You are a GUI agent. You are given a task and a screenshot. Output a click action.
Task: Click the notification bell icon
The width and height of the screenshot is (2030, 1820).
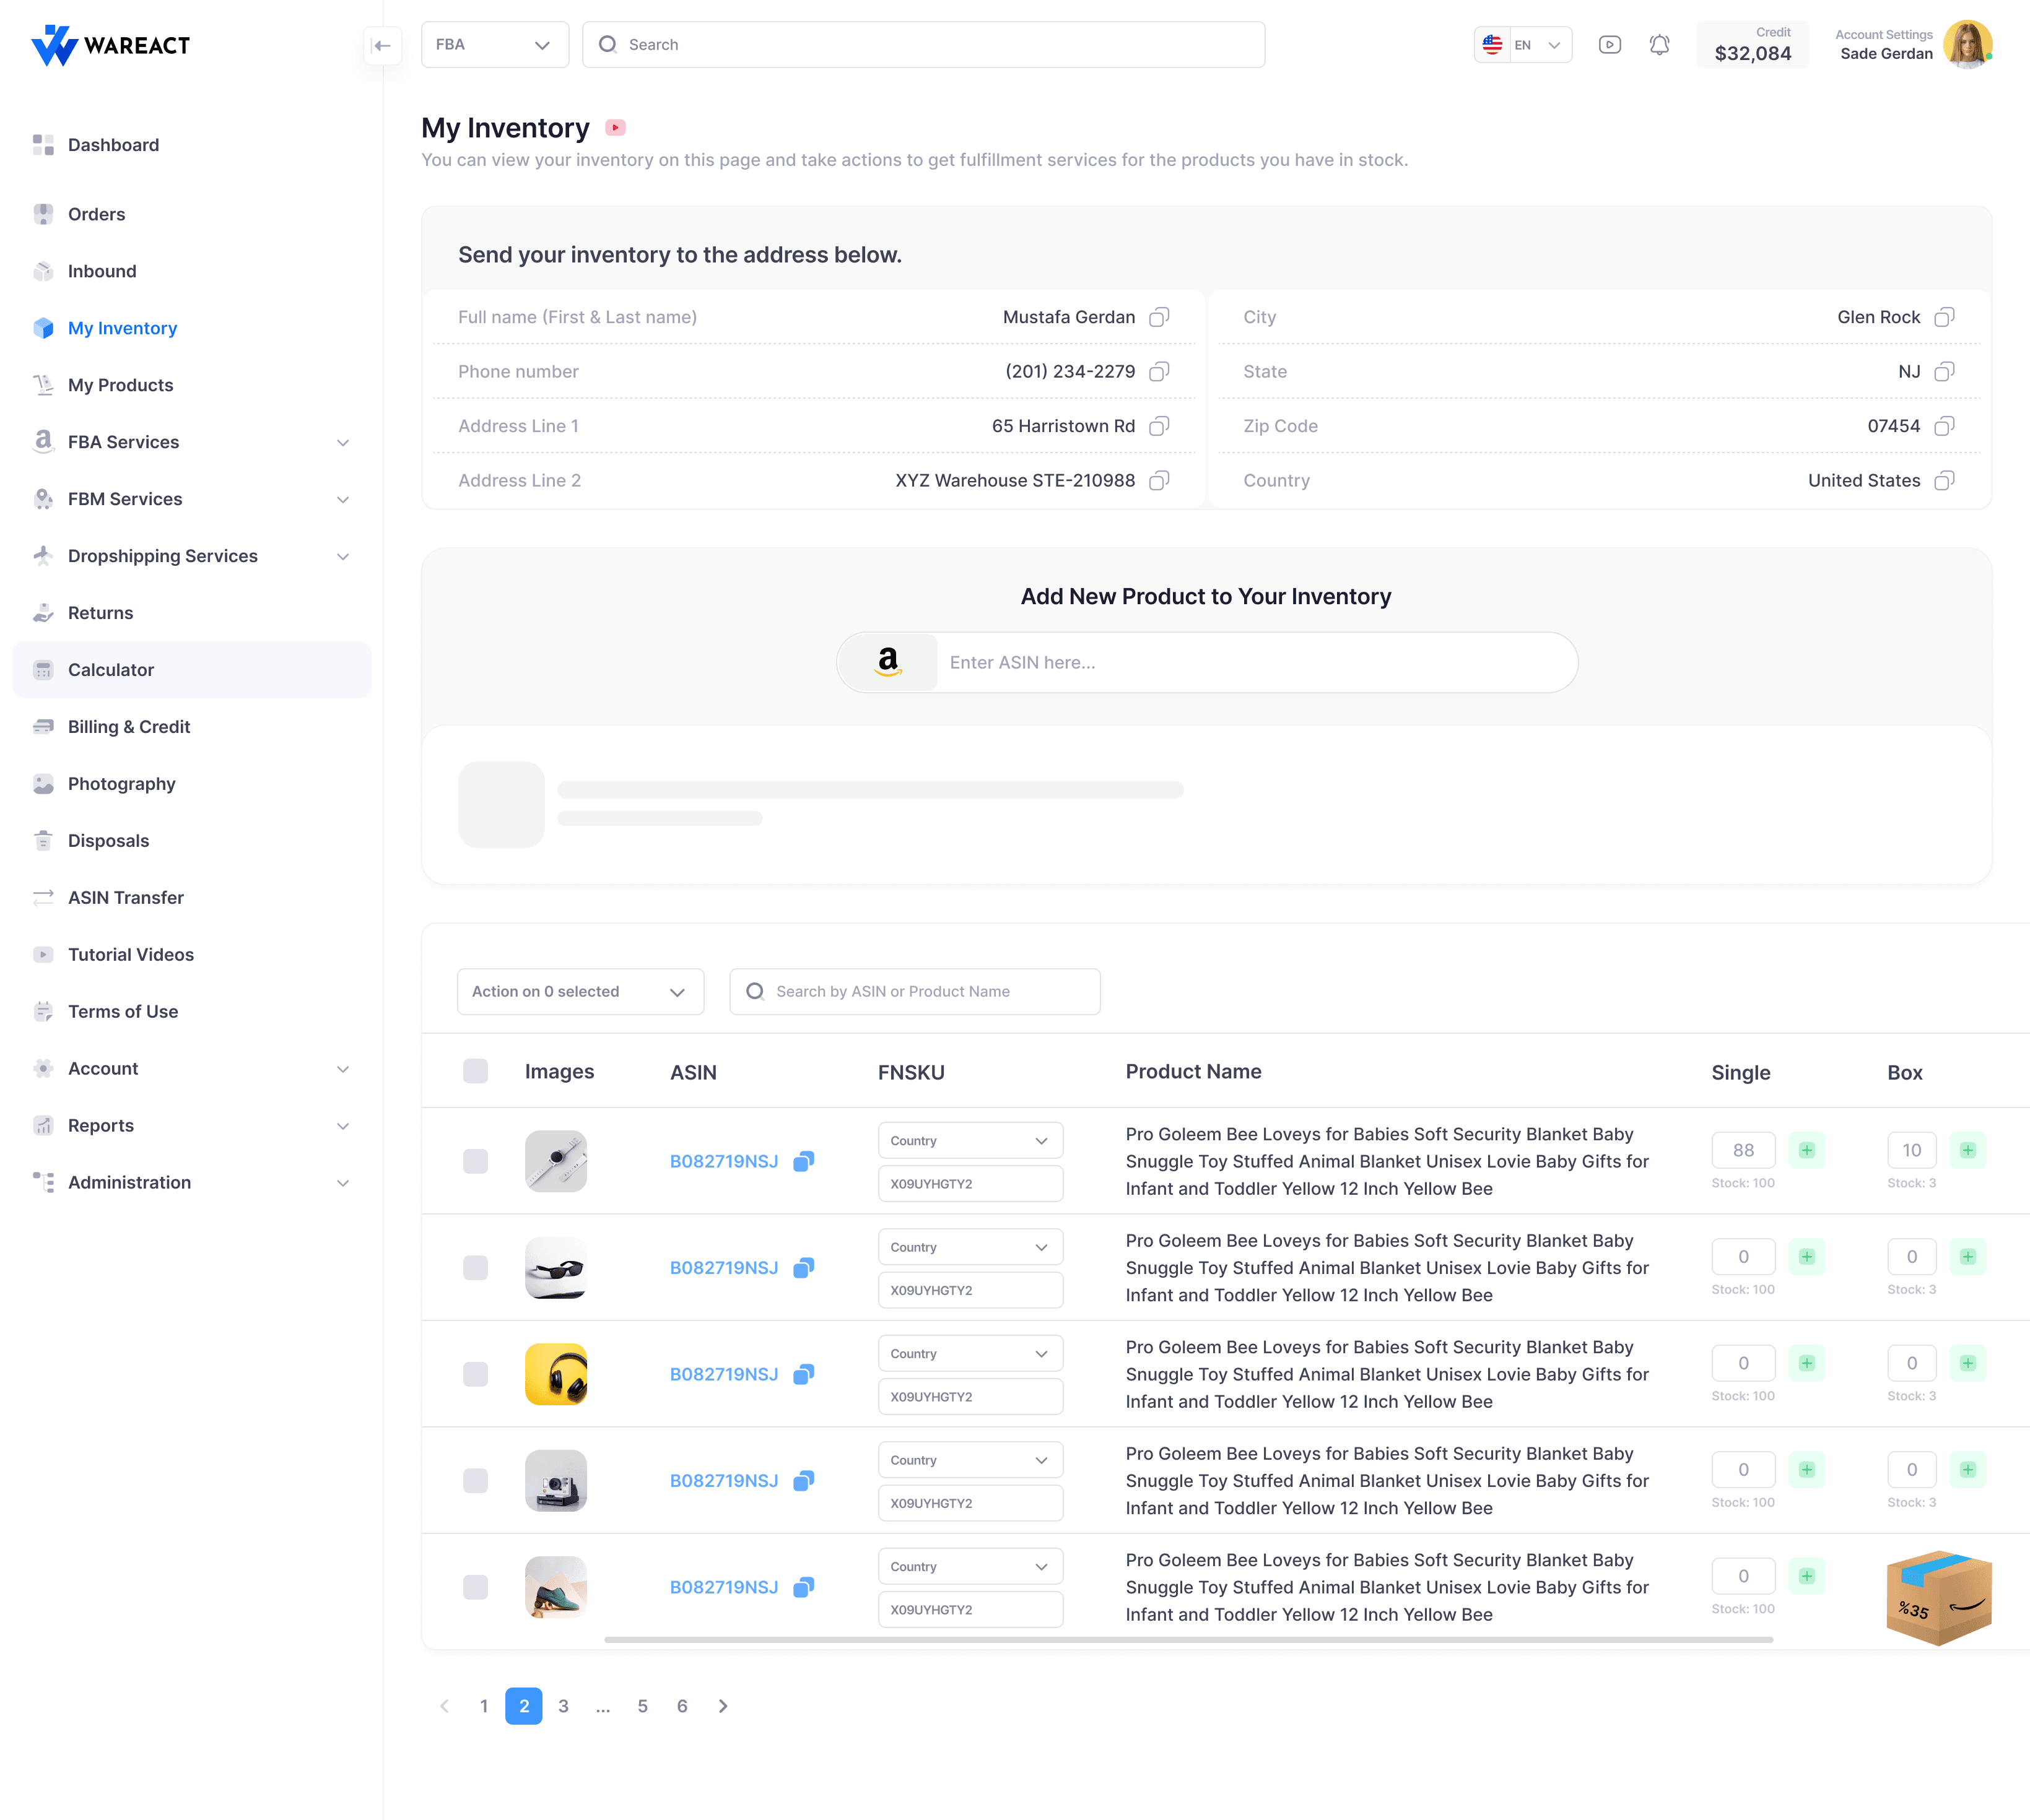[x=1659, y=44]
